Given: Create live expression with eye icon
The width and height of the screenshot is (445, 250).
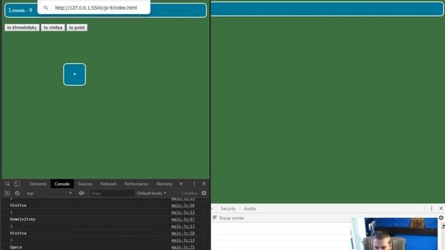Looking at the screenshot, I should (x=81, y=193).
